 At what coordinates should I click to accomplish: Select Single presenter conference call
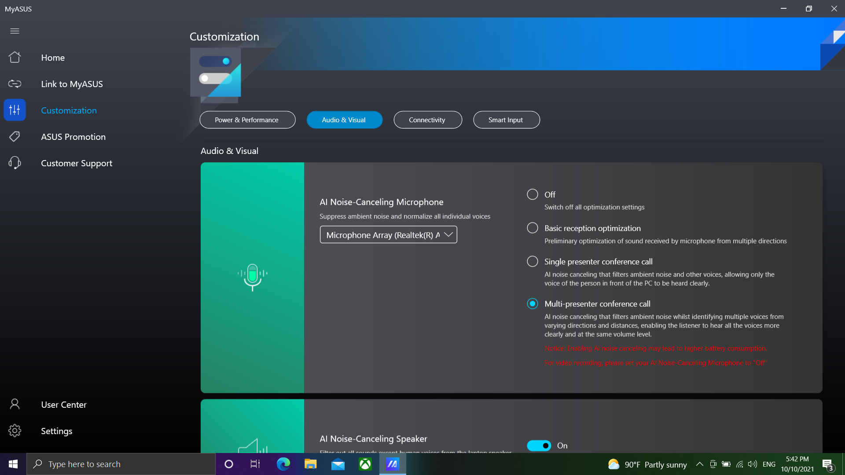[x=533, y=261]
